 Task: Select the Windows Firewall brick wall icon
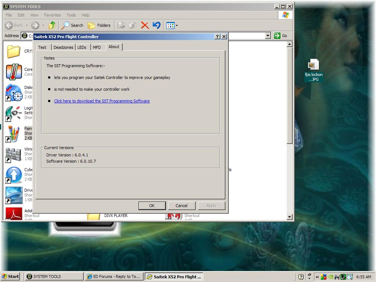click(x=14, y=155)
